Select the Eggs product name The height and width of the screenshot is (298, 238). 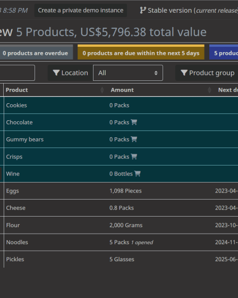click(13, 191)
